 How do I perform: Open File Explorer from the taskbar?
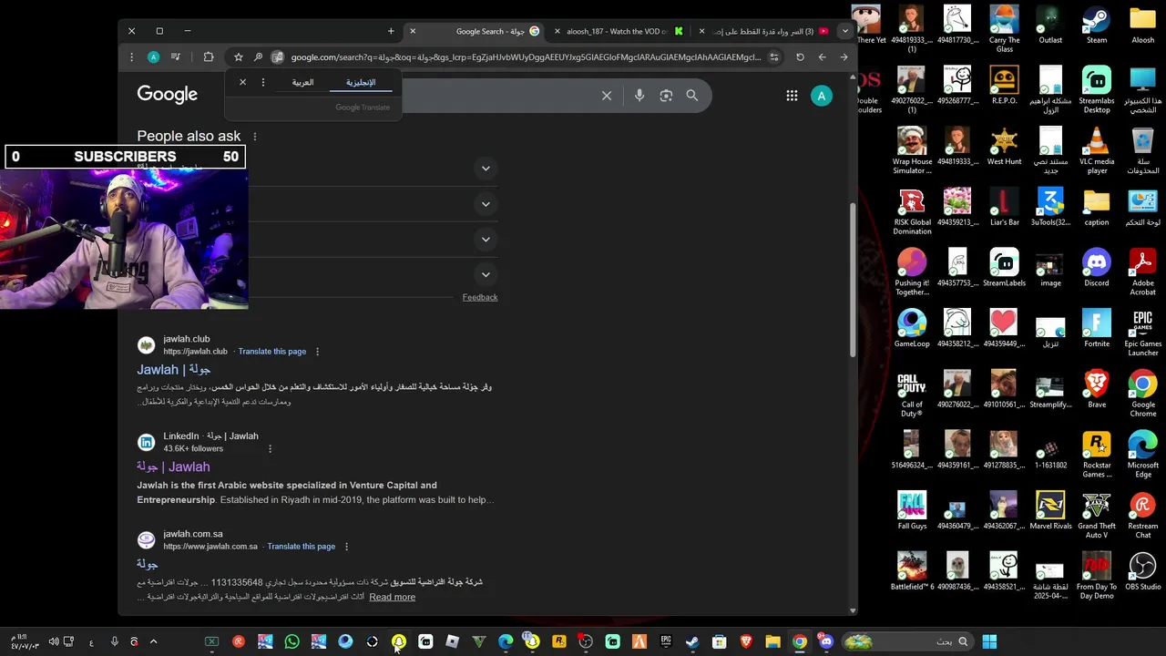point(772,641)
